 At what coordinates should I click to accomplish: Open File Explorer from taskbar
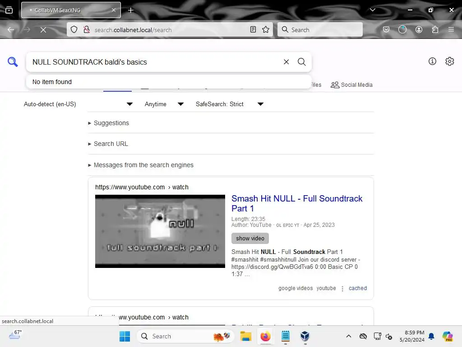pos(245,336)
